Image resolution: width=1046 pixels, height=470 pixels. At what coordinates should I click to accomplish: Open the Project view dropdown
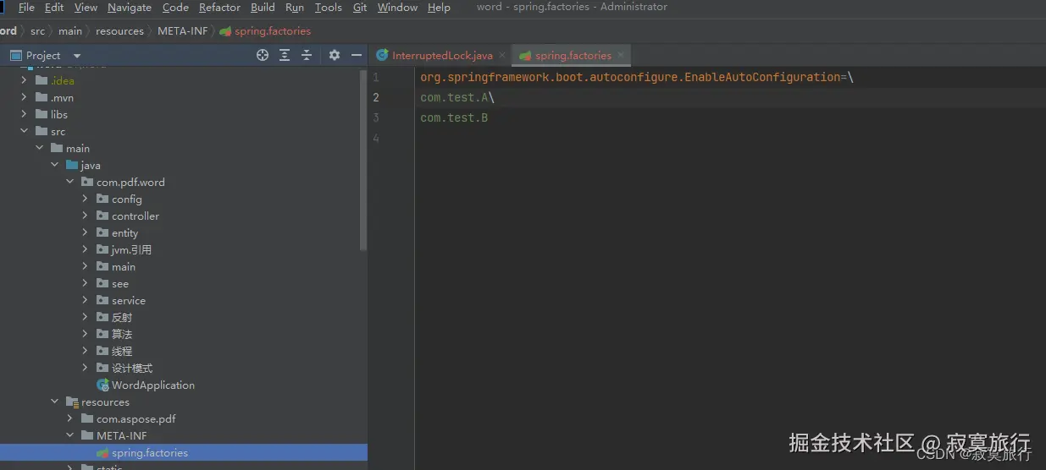click(77, 56)
